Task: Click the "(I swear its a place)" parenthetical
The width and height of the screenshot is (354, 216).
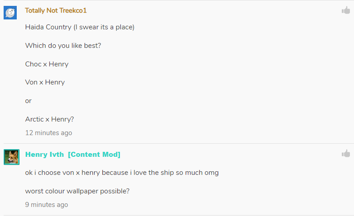Action: [x=104, y=27]
